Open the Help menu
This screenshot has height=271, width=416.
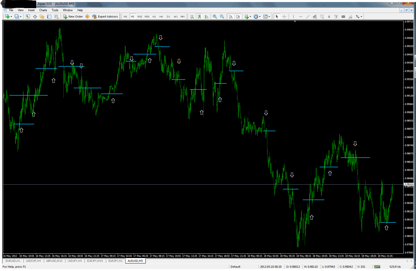[x=80, y=10]
